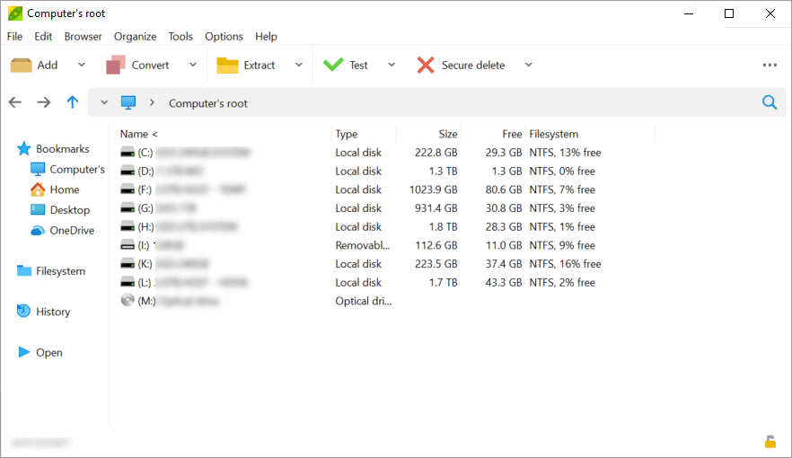Expand the Test dropdown arrow
Screen dimensions: 792x458
[x=392, y=65]
